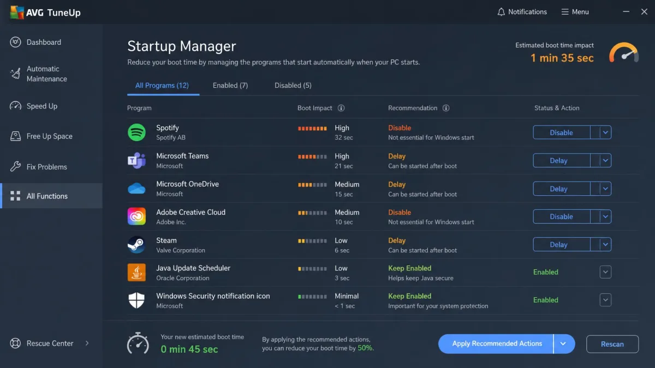Expand the Windows Security status dropdown

(x=605, y=300)
